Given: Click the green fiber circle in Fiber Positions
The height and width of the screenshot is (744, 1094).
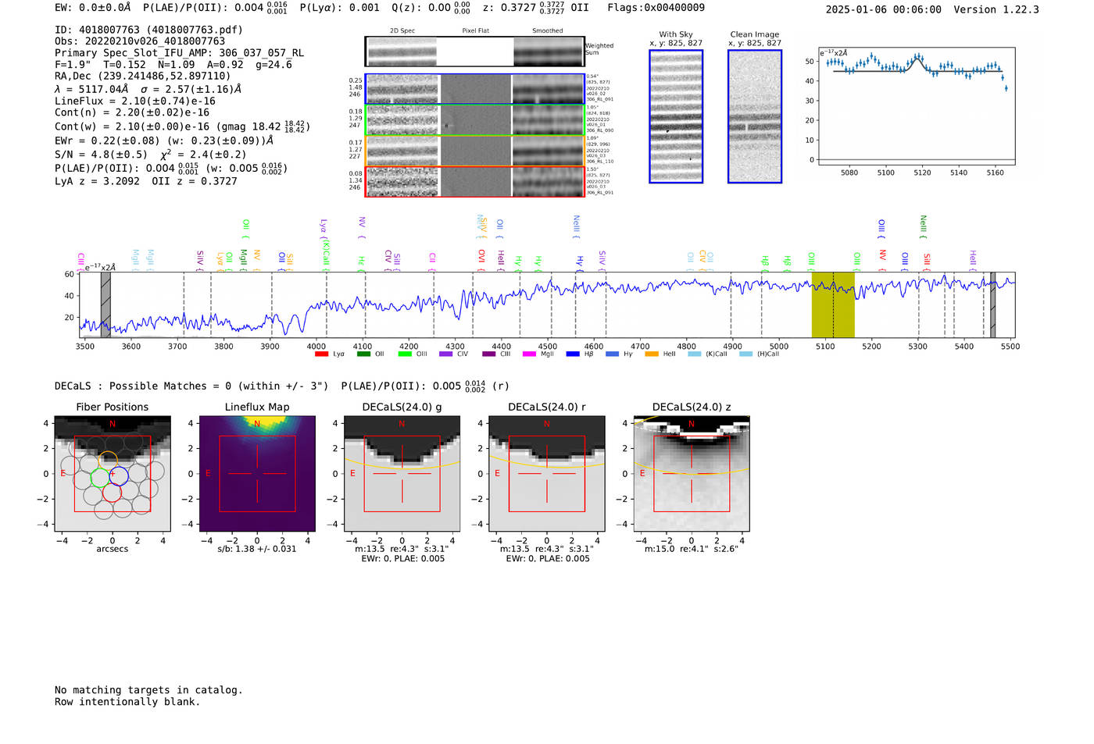Looking at the screenshot, I should tap(100, 478).
